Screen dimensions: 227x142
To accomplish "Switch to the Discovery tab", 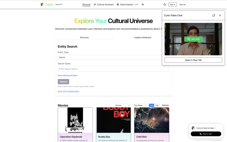I will [84, 37].
